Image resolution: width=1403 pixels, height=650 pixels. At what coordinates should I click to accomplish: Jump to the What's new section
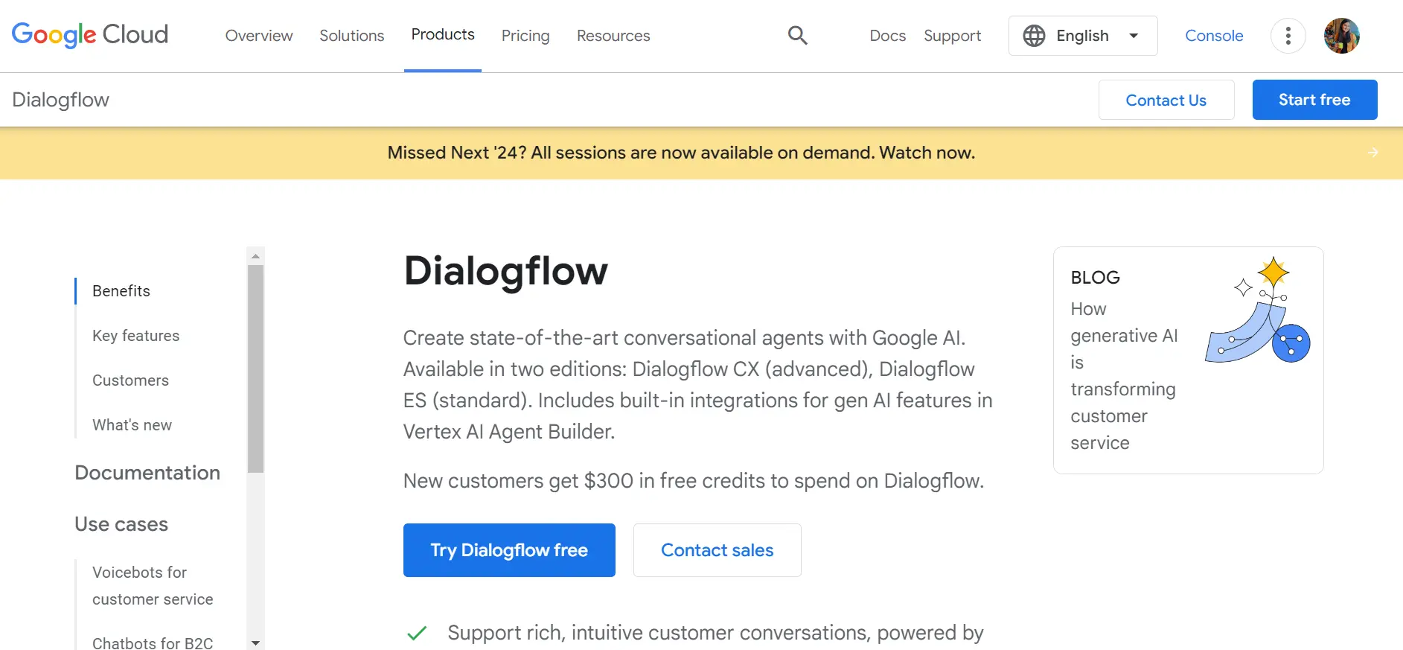(132, 425)
